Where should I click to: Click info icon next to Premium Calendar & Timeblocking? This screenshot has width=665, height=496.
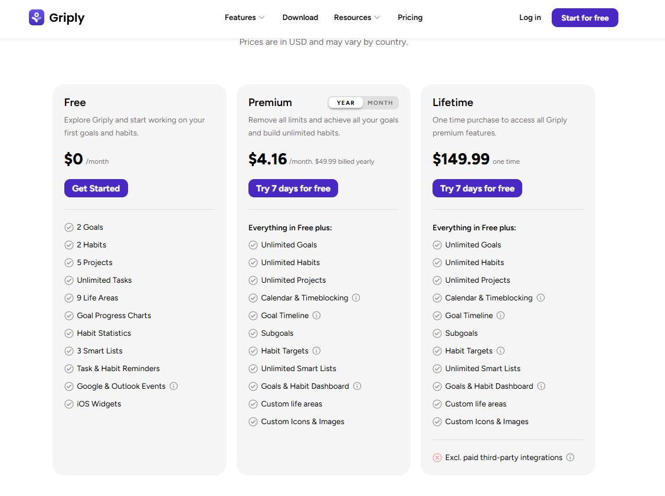pyautogui.click(x=356, y=297)
